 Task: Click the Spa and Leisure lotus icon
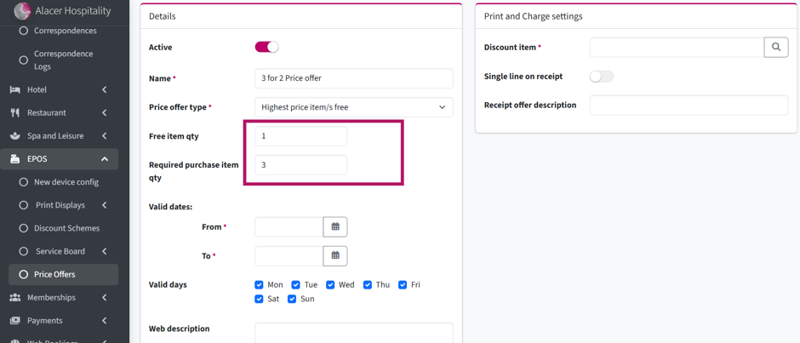point(15,136)
